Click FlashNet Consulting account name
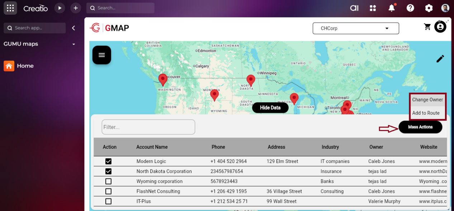454x211 pixels. (158, 191)
